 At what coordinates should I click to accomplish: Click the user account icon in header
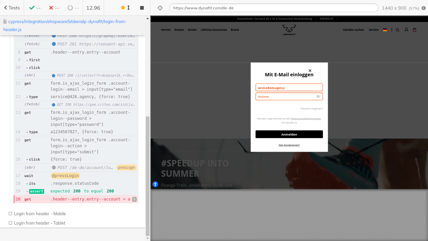coord(406,30)
